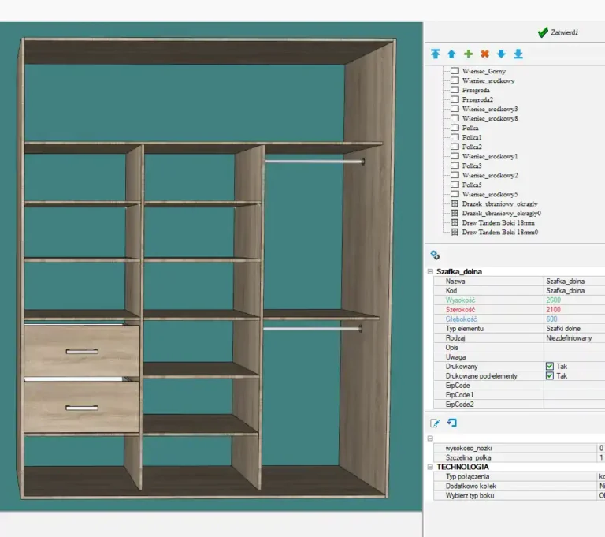This screenshot has width=605, height=537.
Task: Open the gears settings icon above properties
Action: (x=435, y=255)
